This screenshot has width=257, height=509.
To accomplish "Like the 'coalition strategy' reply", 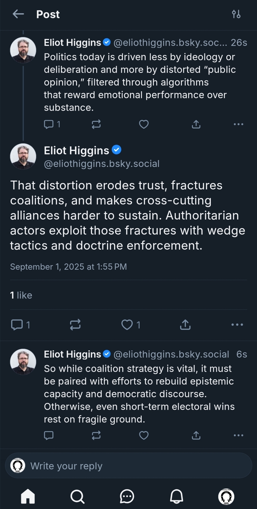I will [144, 435].
